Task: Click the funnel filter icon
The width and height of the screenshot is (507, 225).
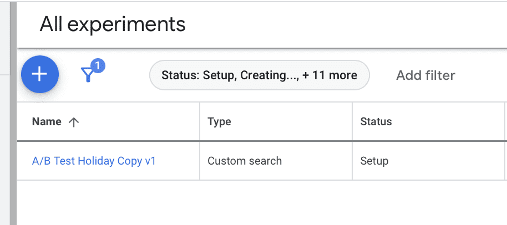Action: coord(88,75)
